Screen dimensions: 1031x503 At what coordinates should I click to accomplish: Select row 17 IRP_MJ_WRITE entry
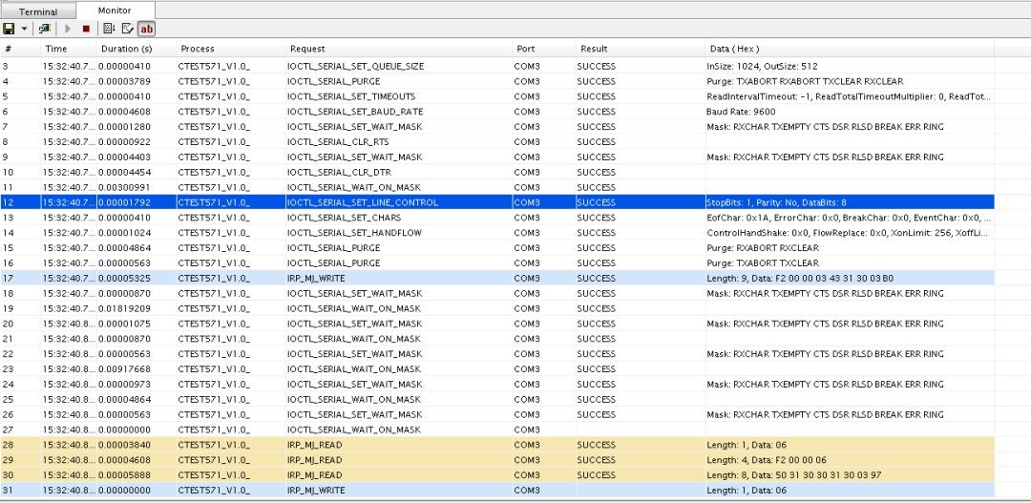[319, 278]
